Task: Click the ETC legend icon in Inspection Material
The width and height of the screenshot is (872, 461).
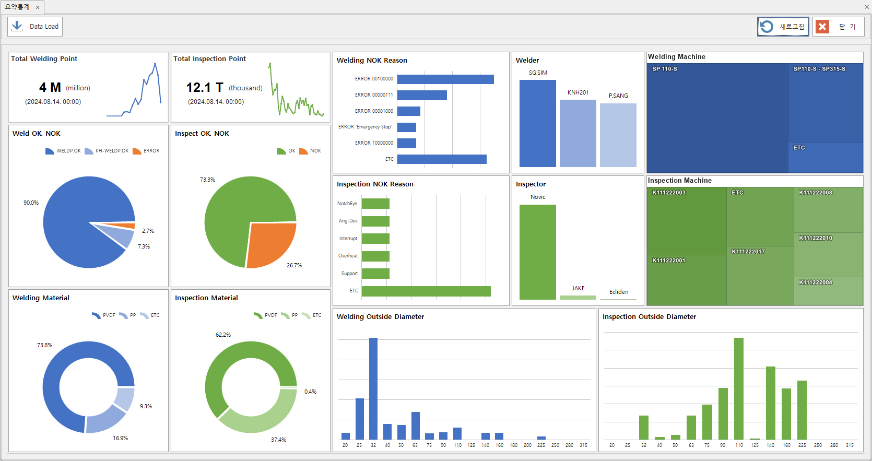Action: pos(306,315)
